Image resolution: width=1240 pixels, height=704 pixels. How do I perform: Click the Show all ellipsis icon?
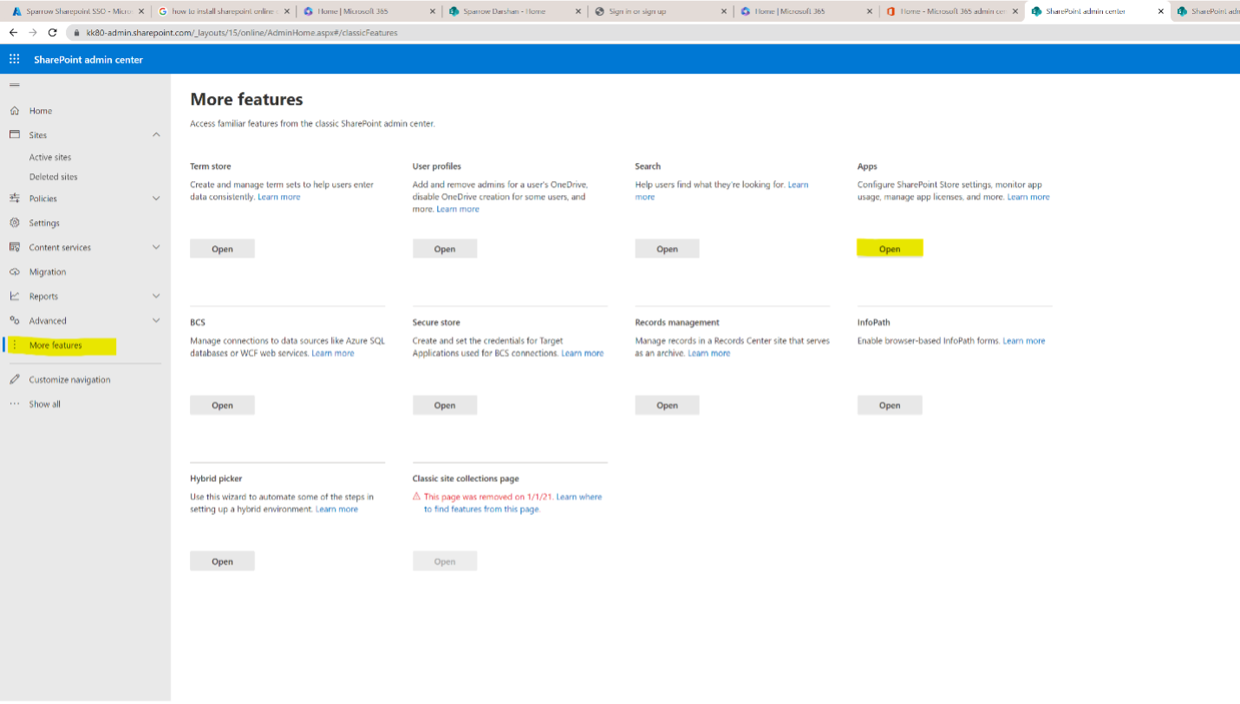tap(12, 403)
